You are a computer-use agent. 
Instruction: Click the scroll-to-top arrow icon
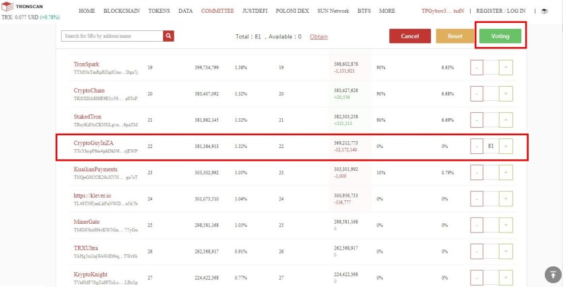553,275
